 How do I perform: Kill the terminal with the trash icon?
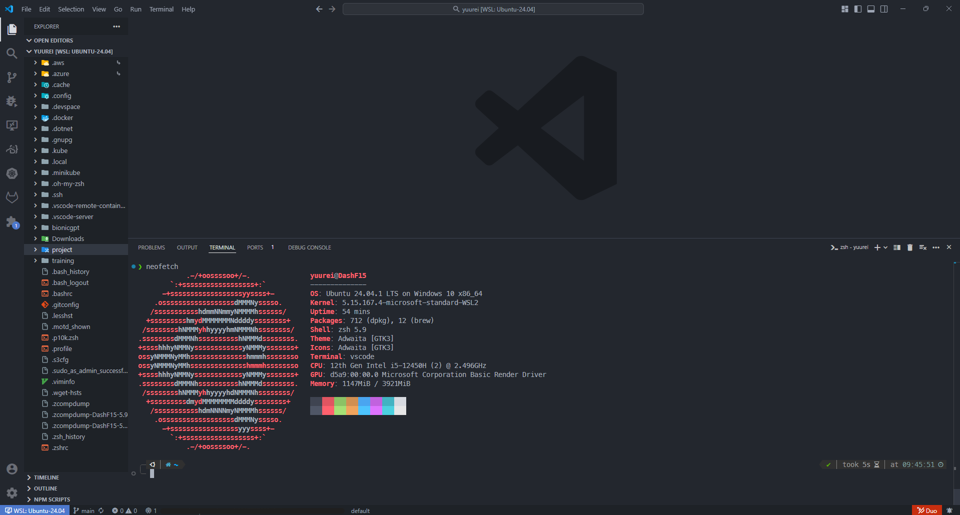tap(910, 247)
